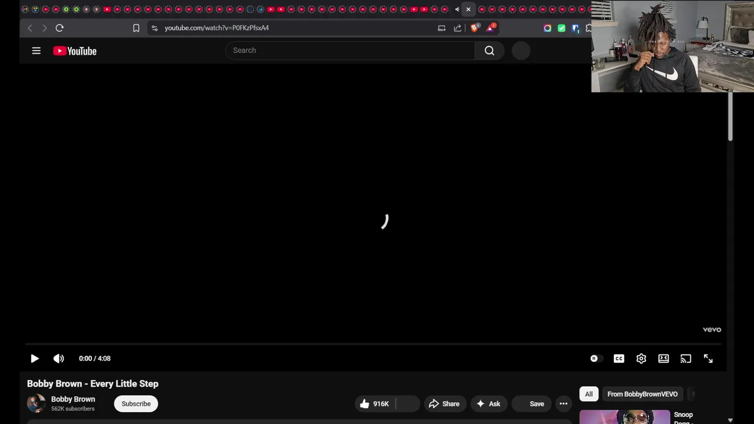Click the colorful ring extension icon
The image size is (754, 424).
(x=547, y=28)
